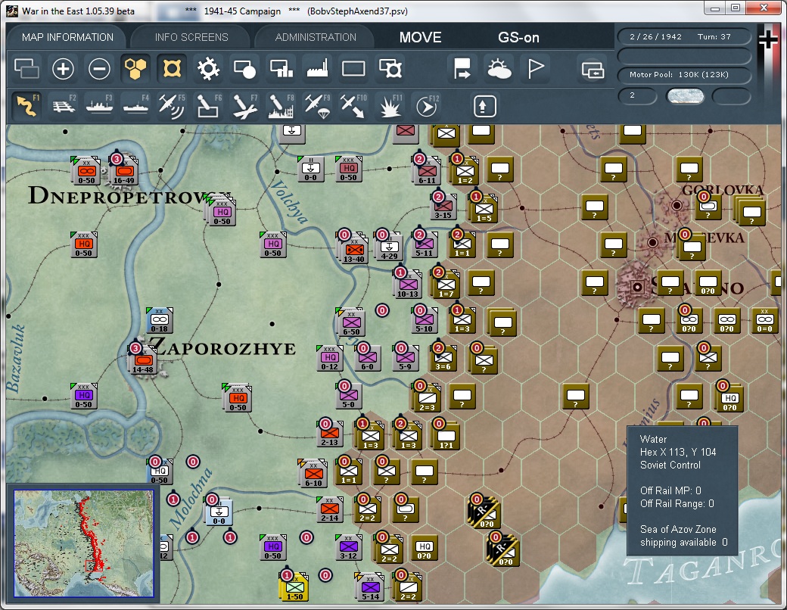The width and height of the screenshot is (787, 610).
Task: Select Rail mode (F2)
Action: [x=63, y=106]
